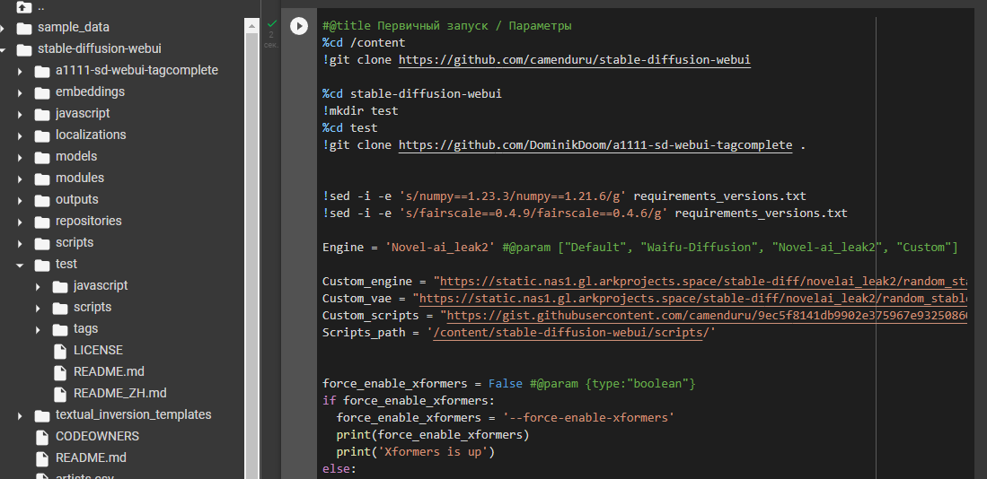
Task: Select the sample_data folder icon
Action: coord(24,28)
